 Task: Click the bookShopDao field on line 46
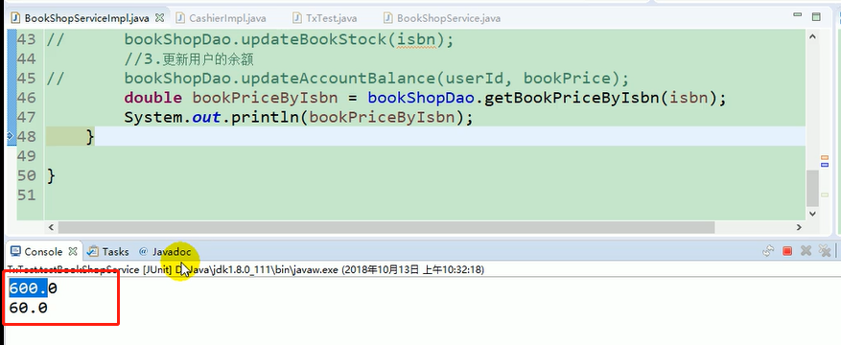pyautogui.click(x=421, y=98)
